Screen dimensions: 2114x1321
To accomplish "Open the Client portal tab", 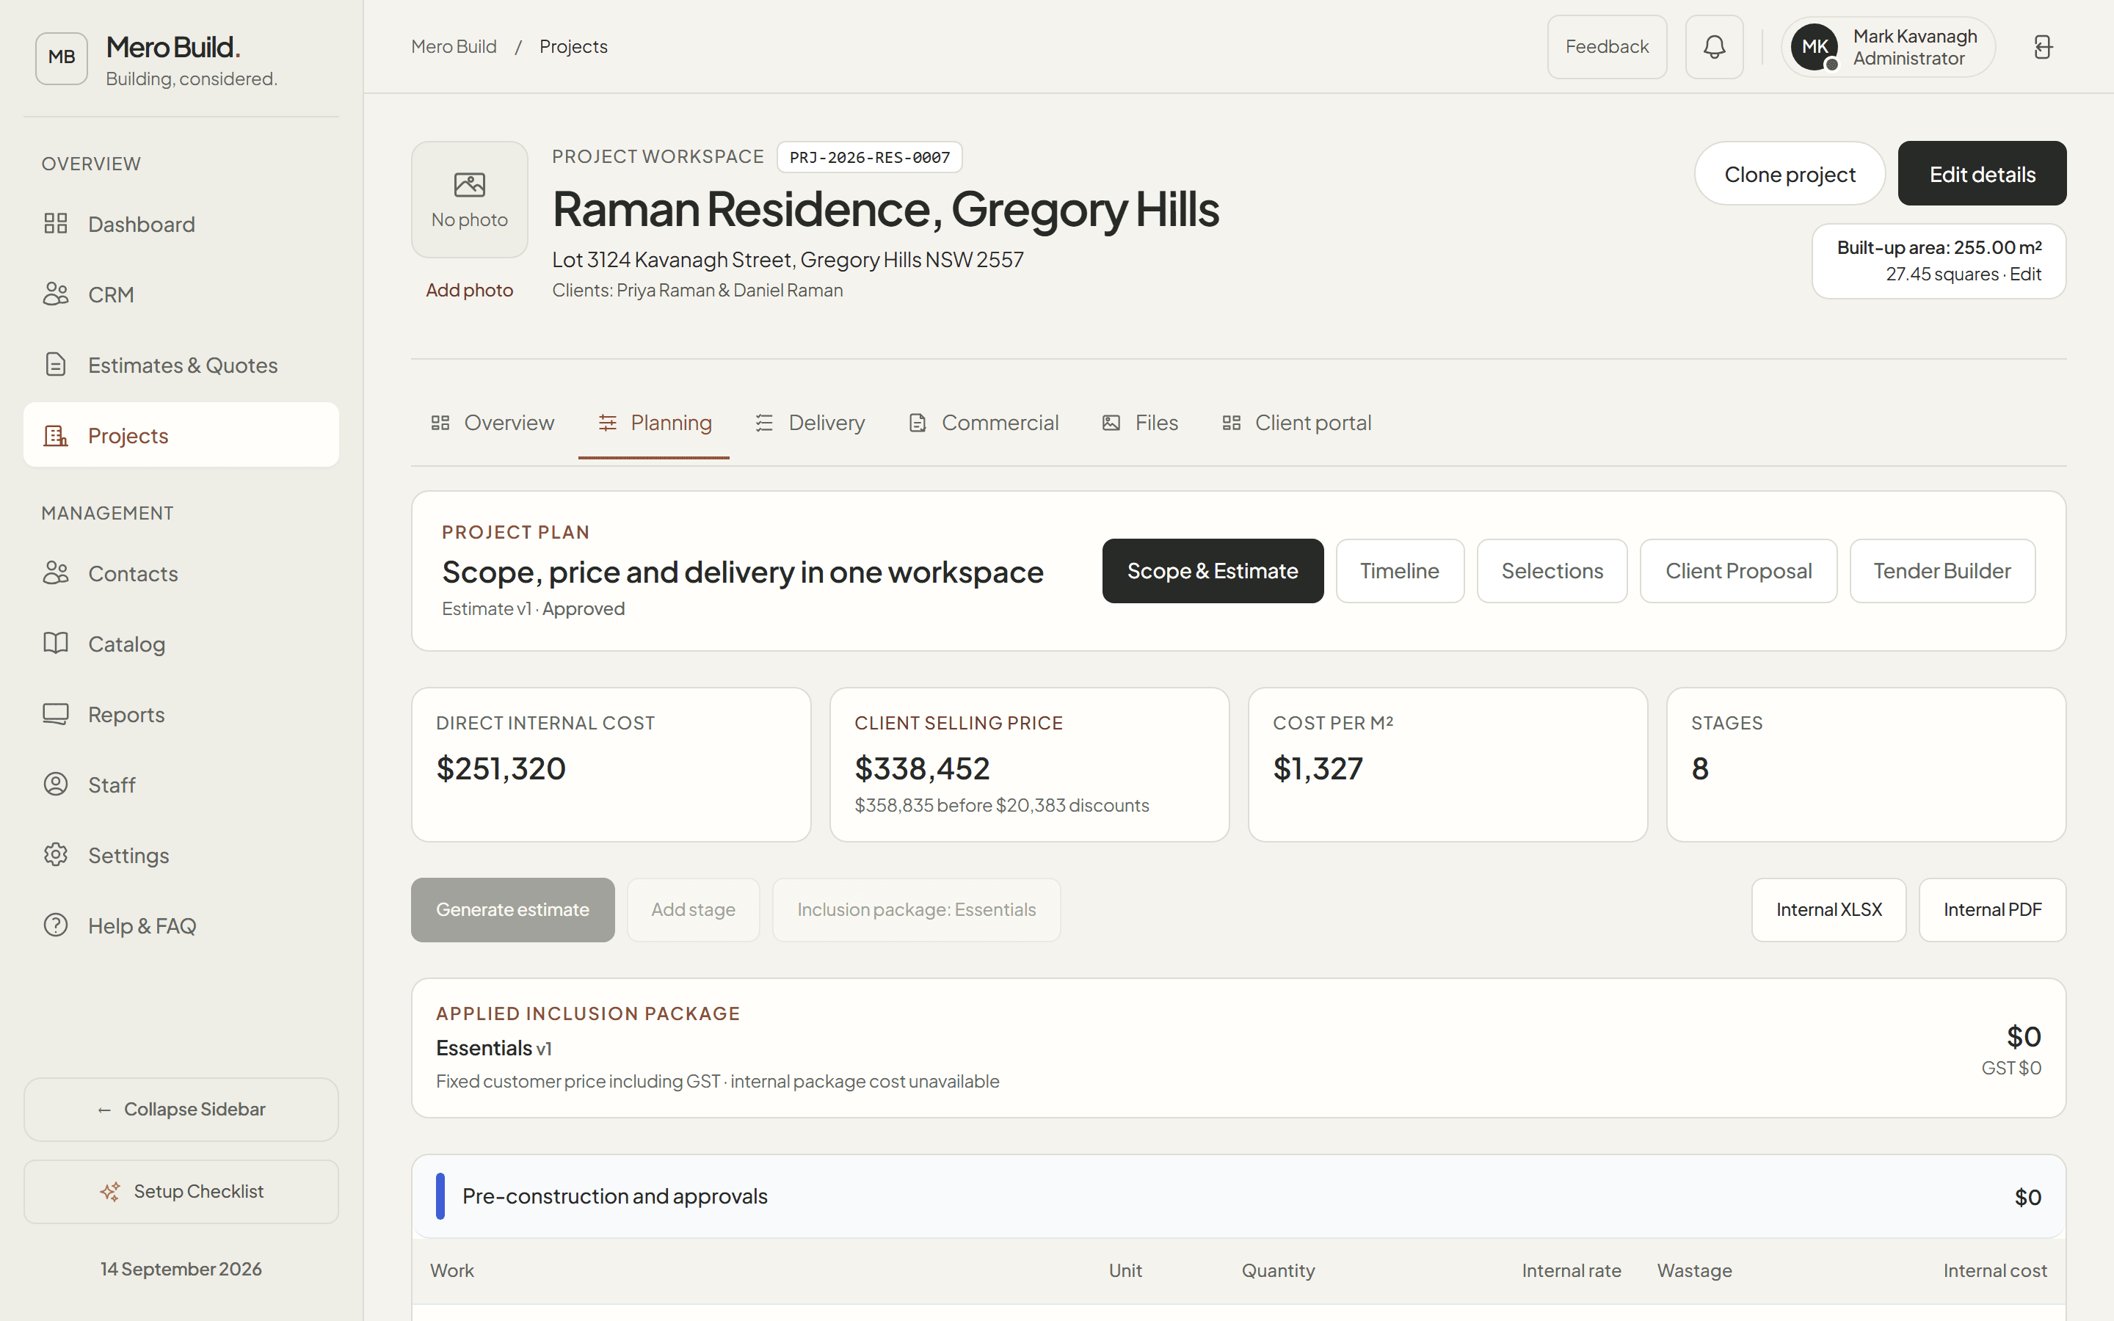I will pos(1296,423).
